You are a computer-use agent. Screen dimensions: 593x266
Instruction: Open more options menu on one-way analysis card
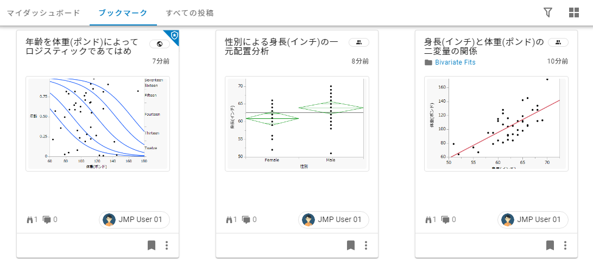point(366,245)
